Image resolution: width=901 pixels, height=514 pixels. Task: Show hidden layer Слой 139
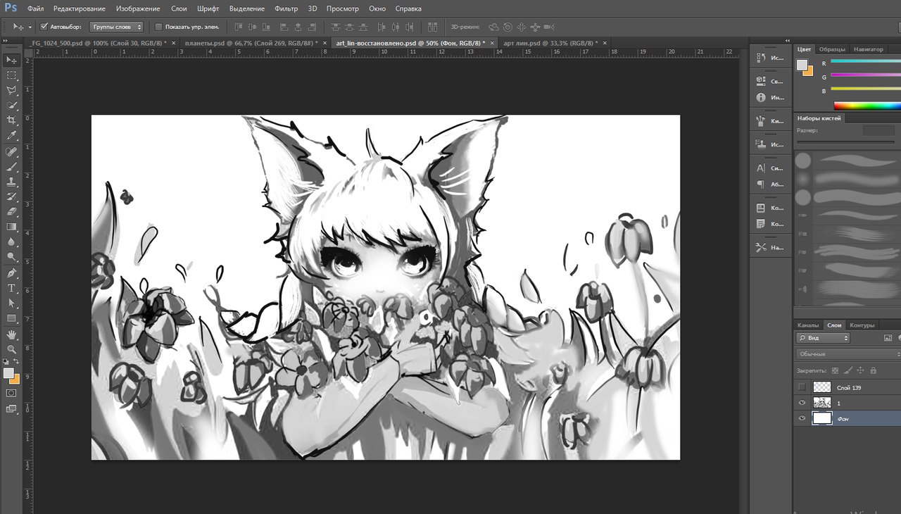click(802, 387)
